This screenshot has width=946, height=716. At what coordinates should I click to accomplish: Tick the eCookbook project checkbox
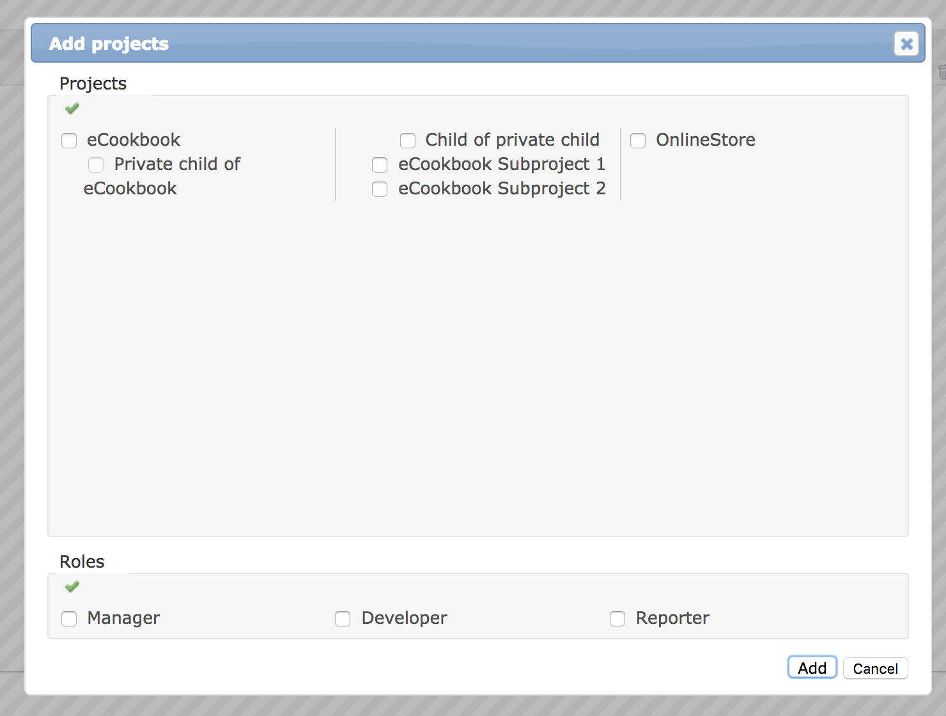pyautogui.click(x=69, y=140)
